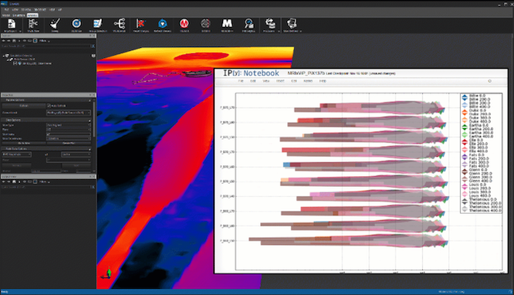The width and height of the screenshot is (514, 295).
Task: Open the Edit menu in the notebook window
Action: click(253, 81)
